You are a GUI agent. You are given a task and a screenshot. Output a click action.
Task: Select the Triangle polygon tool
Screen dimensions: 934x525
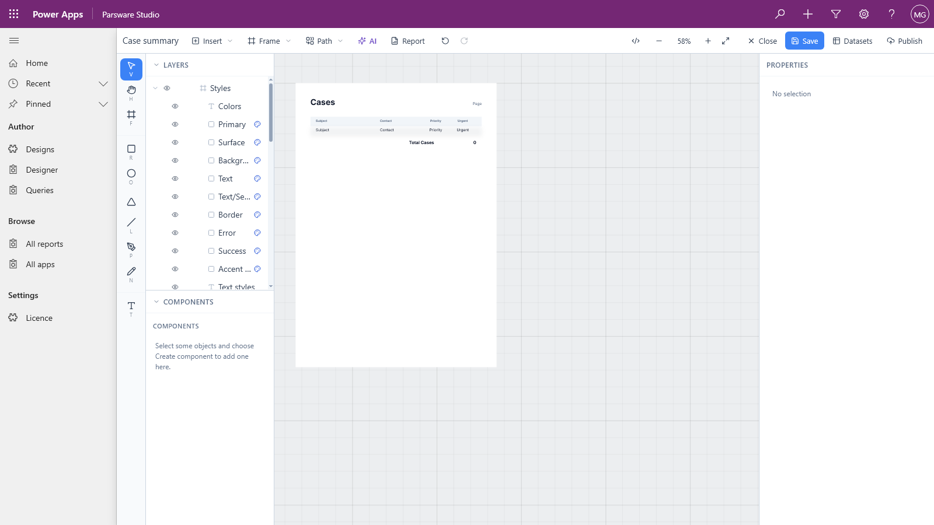pos(131,202)
